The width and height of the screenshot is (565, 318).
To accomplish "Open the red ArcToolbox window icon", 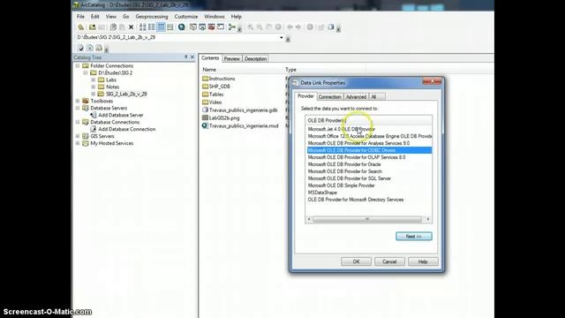I will click(x=211, y=27).
